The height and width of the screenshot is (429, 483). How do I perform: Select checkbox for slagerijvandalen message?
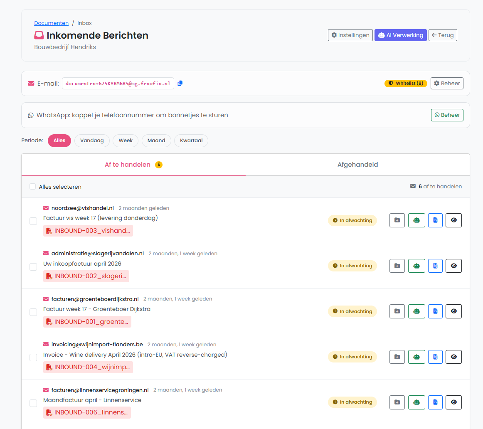point(33,267)
